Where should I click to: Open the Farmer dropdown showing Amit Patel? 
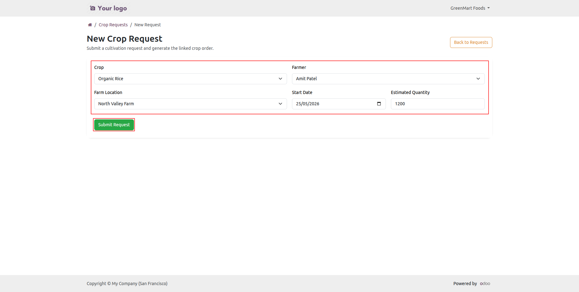pos(388,79)
